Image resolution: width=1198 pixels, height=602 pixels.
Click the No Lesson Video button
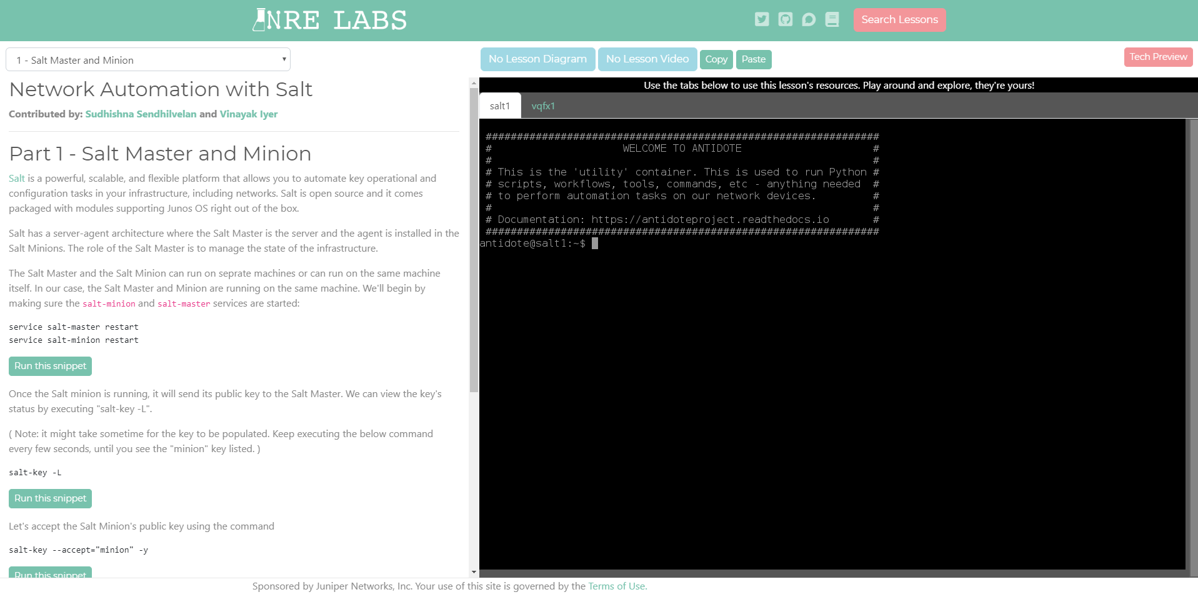coord(647,59)
